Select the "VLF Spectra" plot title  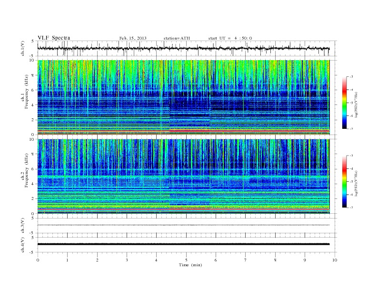54,38
